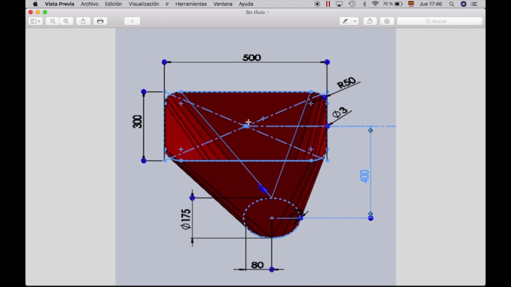Image resolution: width=511 pixels, height=287 pixels.
Task: Click the page number field showing 1
Action: (132, 21)
